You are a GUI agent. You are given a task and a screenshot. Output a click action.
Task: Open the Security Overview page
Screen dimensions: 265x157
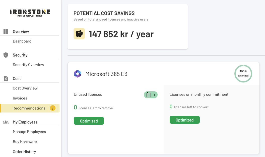click(28, 65)
